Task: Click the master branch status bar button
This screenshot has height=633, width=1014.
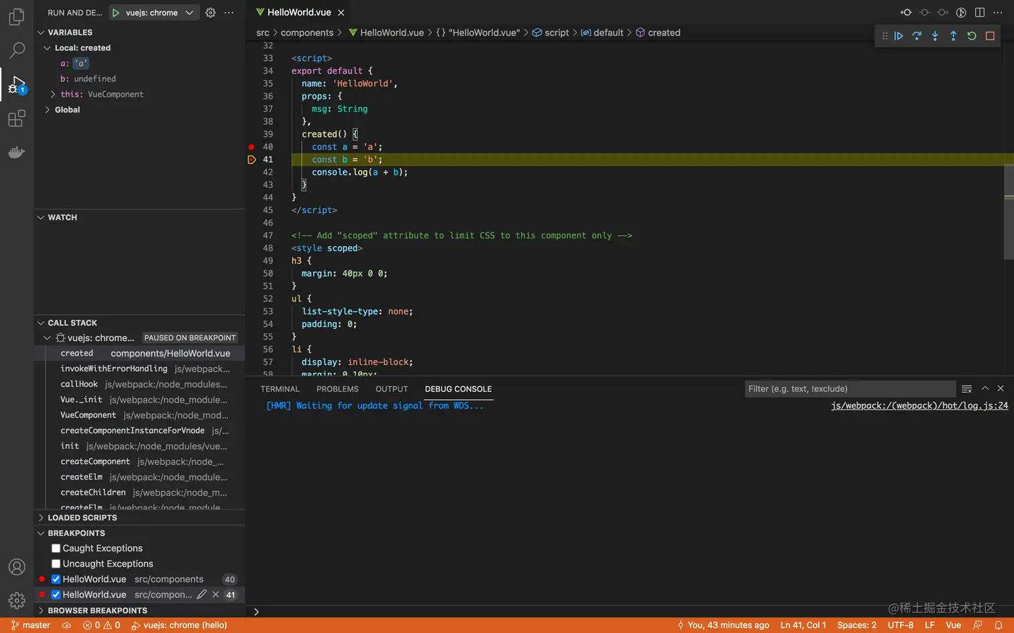Action: tap(31, 626)
